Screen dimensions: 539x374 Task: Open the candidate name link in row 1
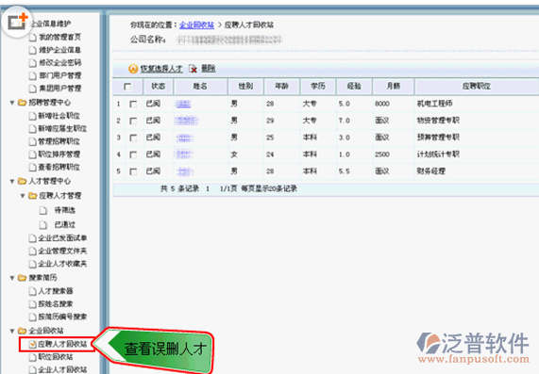(183, 104)
